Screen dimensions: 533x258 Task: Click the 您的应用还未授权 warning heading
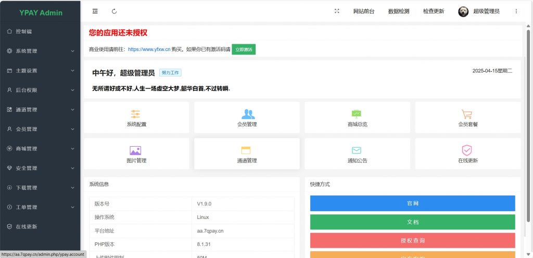(118, 33)
